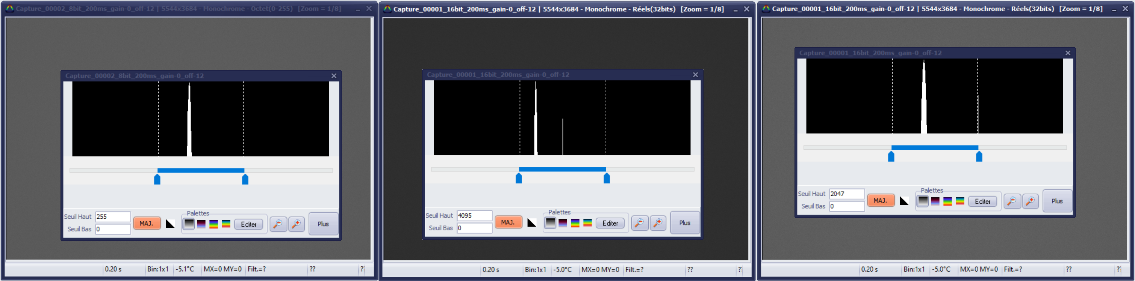1135x281 pixels.
Task: Click invert triangle icon in the 2047 window
Action: (904, 201)
